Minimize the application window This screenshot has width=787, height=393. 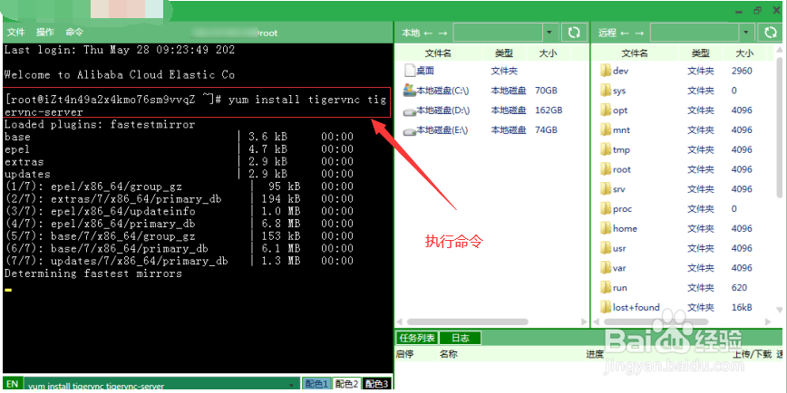point(738,11)
